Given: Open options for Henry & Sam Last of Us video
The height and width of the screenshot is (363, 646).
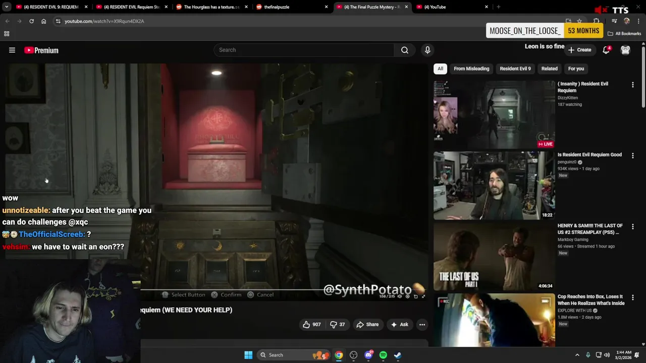Looking at the screenshot, I should pos(632,227).
